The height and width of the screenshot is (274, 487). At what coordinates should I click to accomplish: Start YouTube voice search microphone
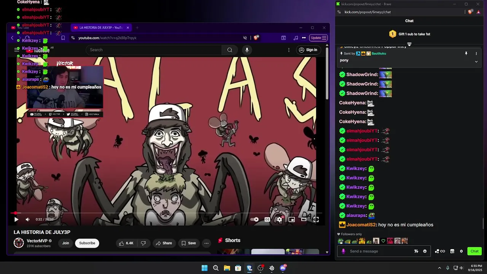(x=247, y=50)
